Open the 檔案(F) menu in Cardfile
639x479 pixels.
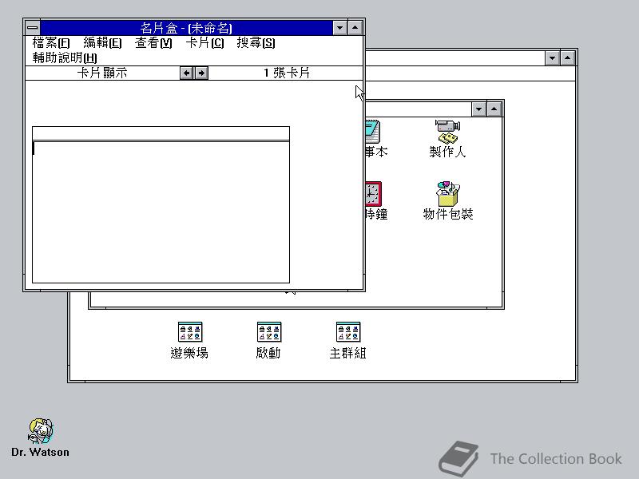point(51,43)
